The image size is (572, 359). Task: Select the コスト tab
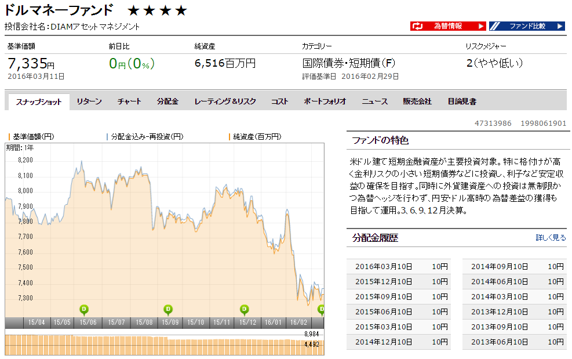[x=279, y=101]
